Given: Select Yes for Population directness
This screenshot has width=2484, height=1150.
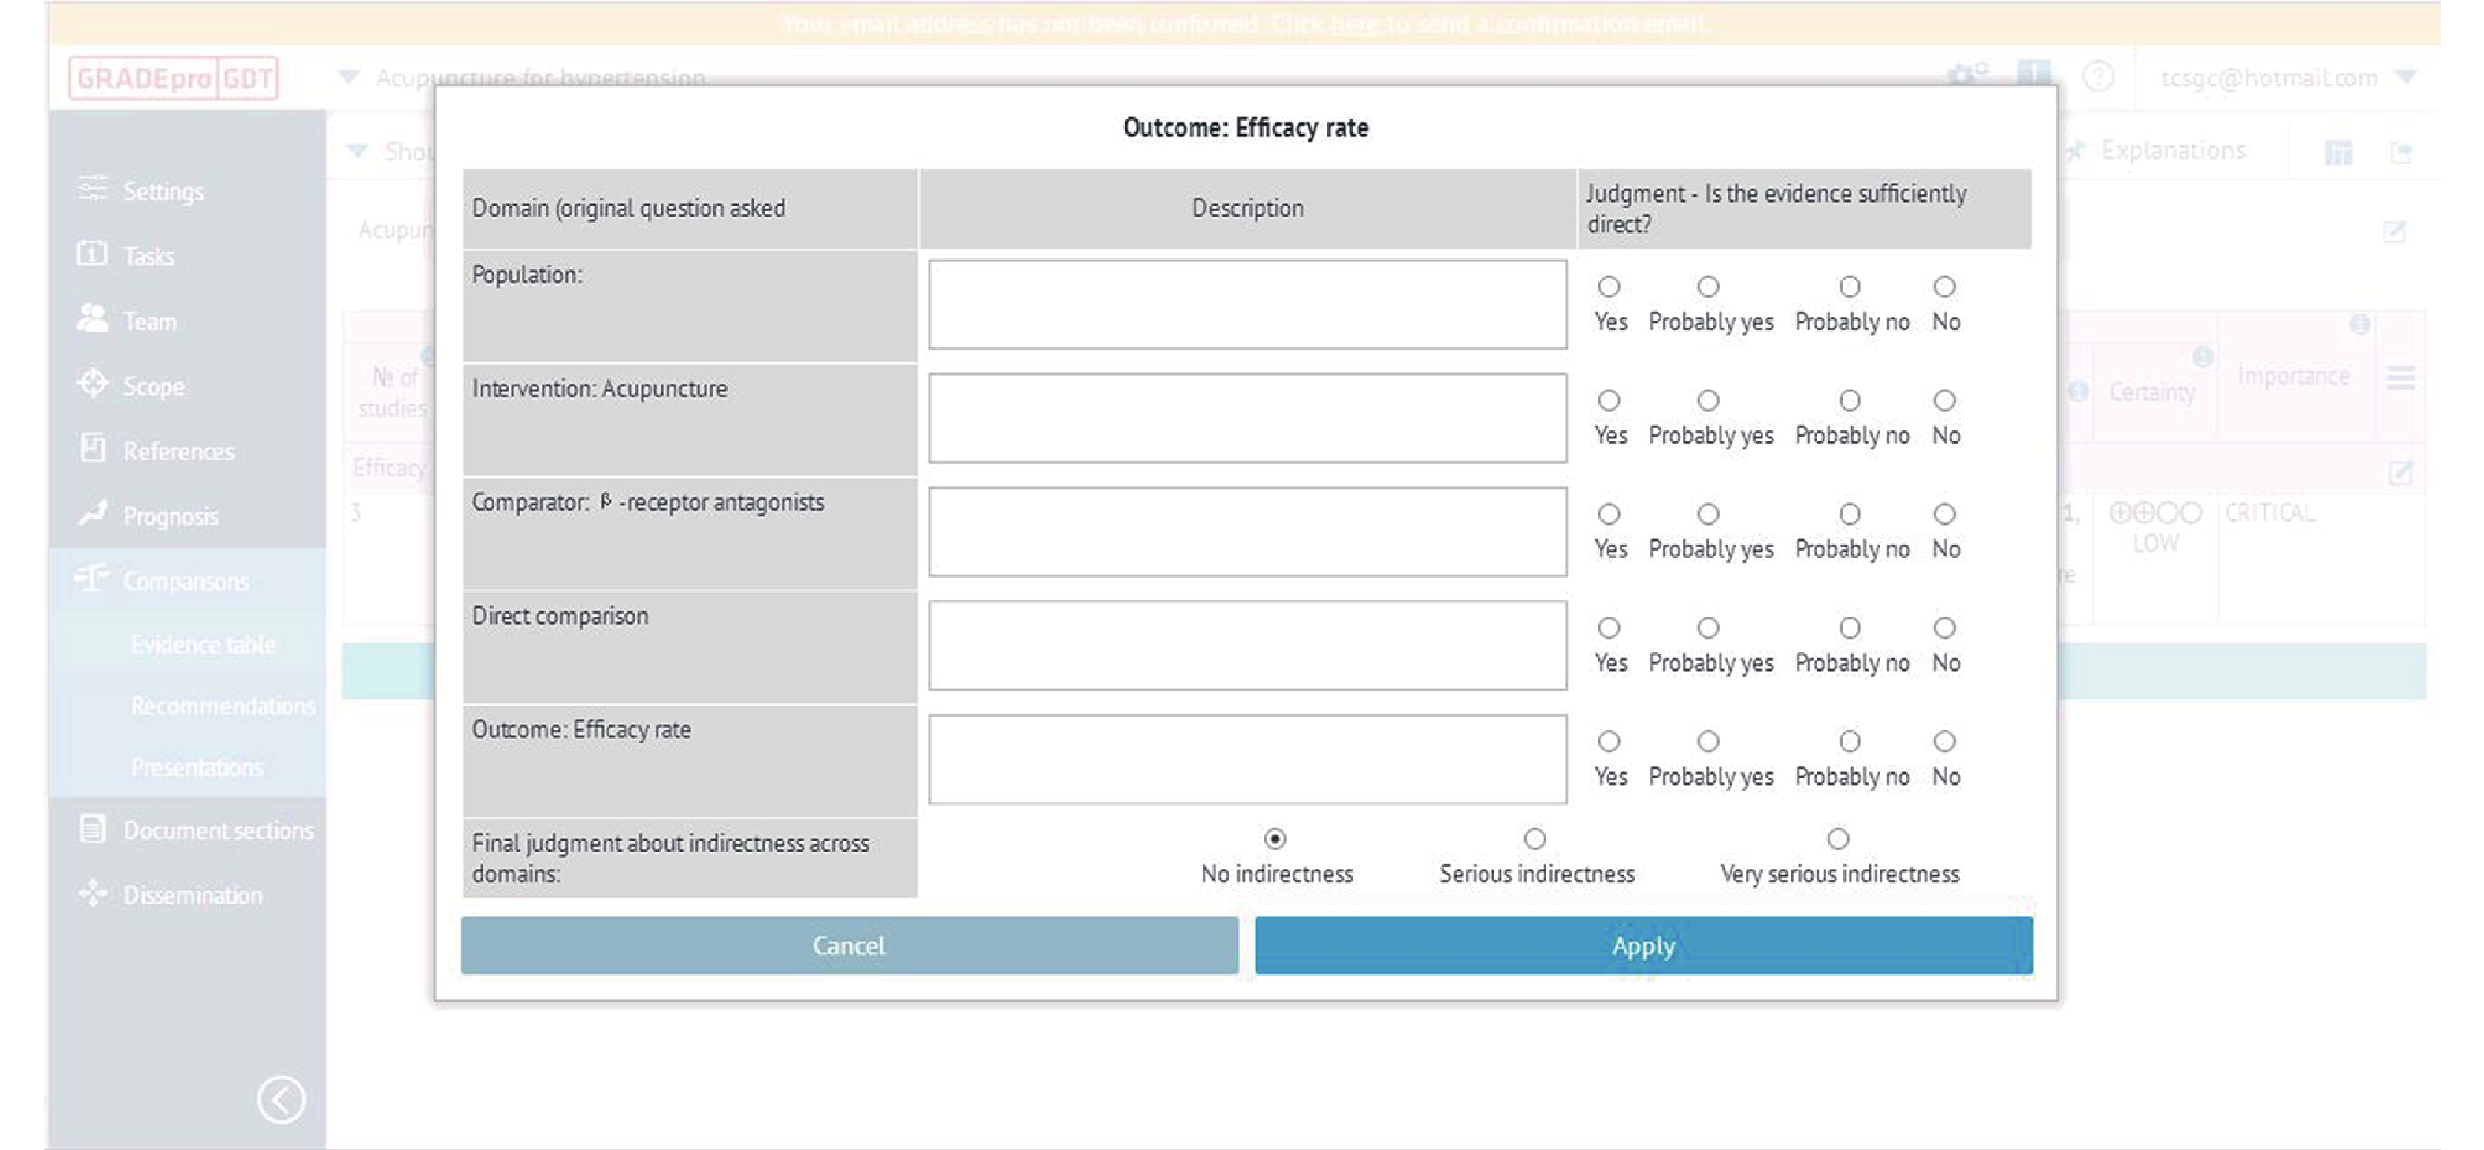Looking at the screenshot, I should click(1609, 286).
